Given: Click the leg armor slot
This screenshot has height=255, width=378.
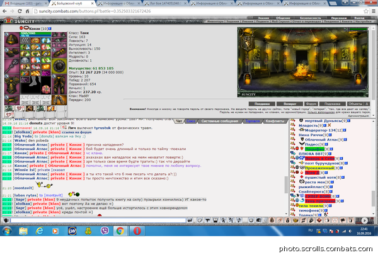Looking at the screenshot, I should (59, 84).
